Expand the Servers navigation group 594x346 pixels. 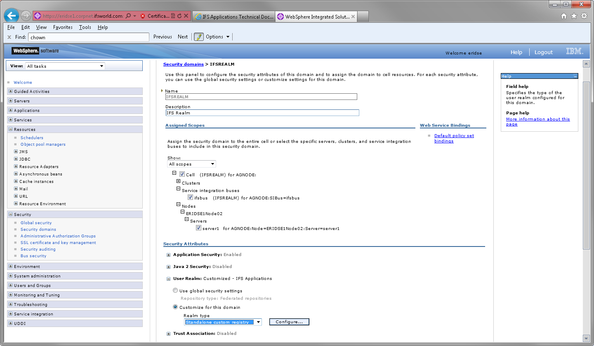[x=11, y=101]
